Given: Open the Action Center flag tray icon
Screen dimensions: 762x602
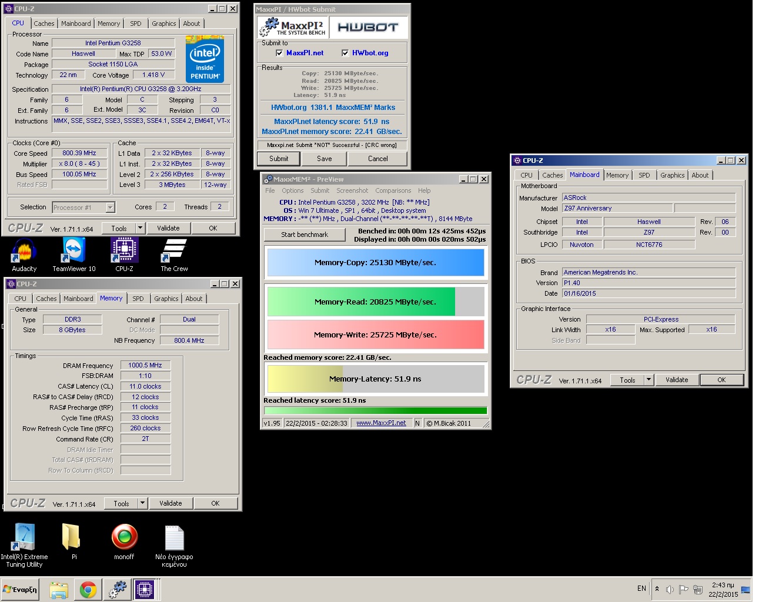Looking at the screenshot, I should point(683,590).
